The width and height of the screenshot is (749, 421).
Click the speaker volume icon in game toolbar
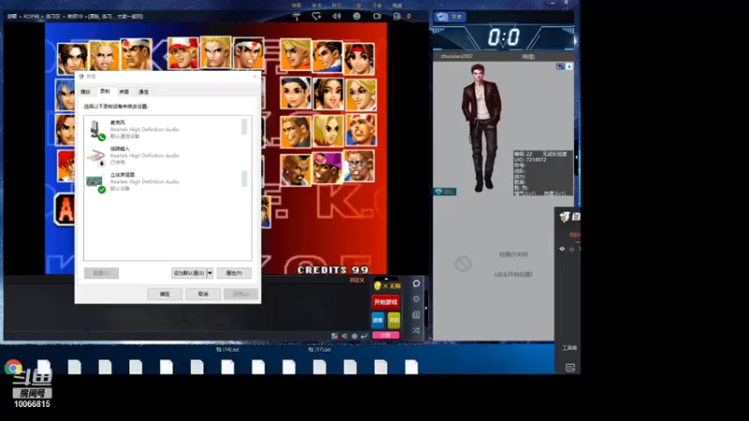[x=337, y=16]
